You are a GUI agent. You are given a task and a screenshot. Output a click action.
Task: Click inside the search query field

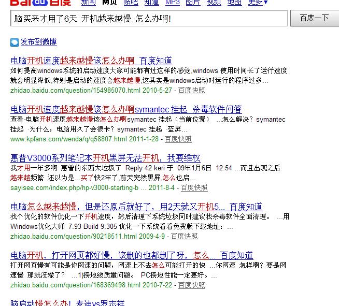click(149, 18)
